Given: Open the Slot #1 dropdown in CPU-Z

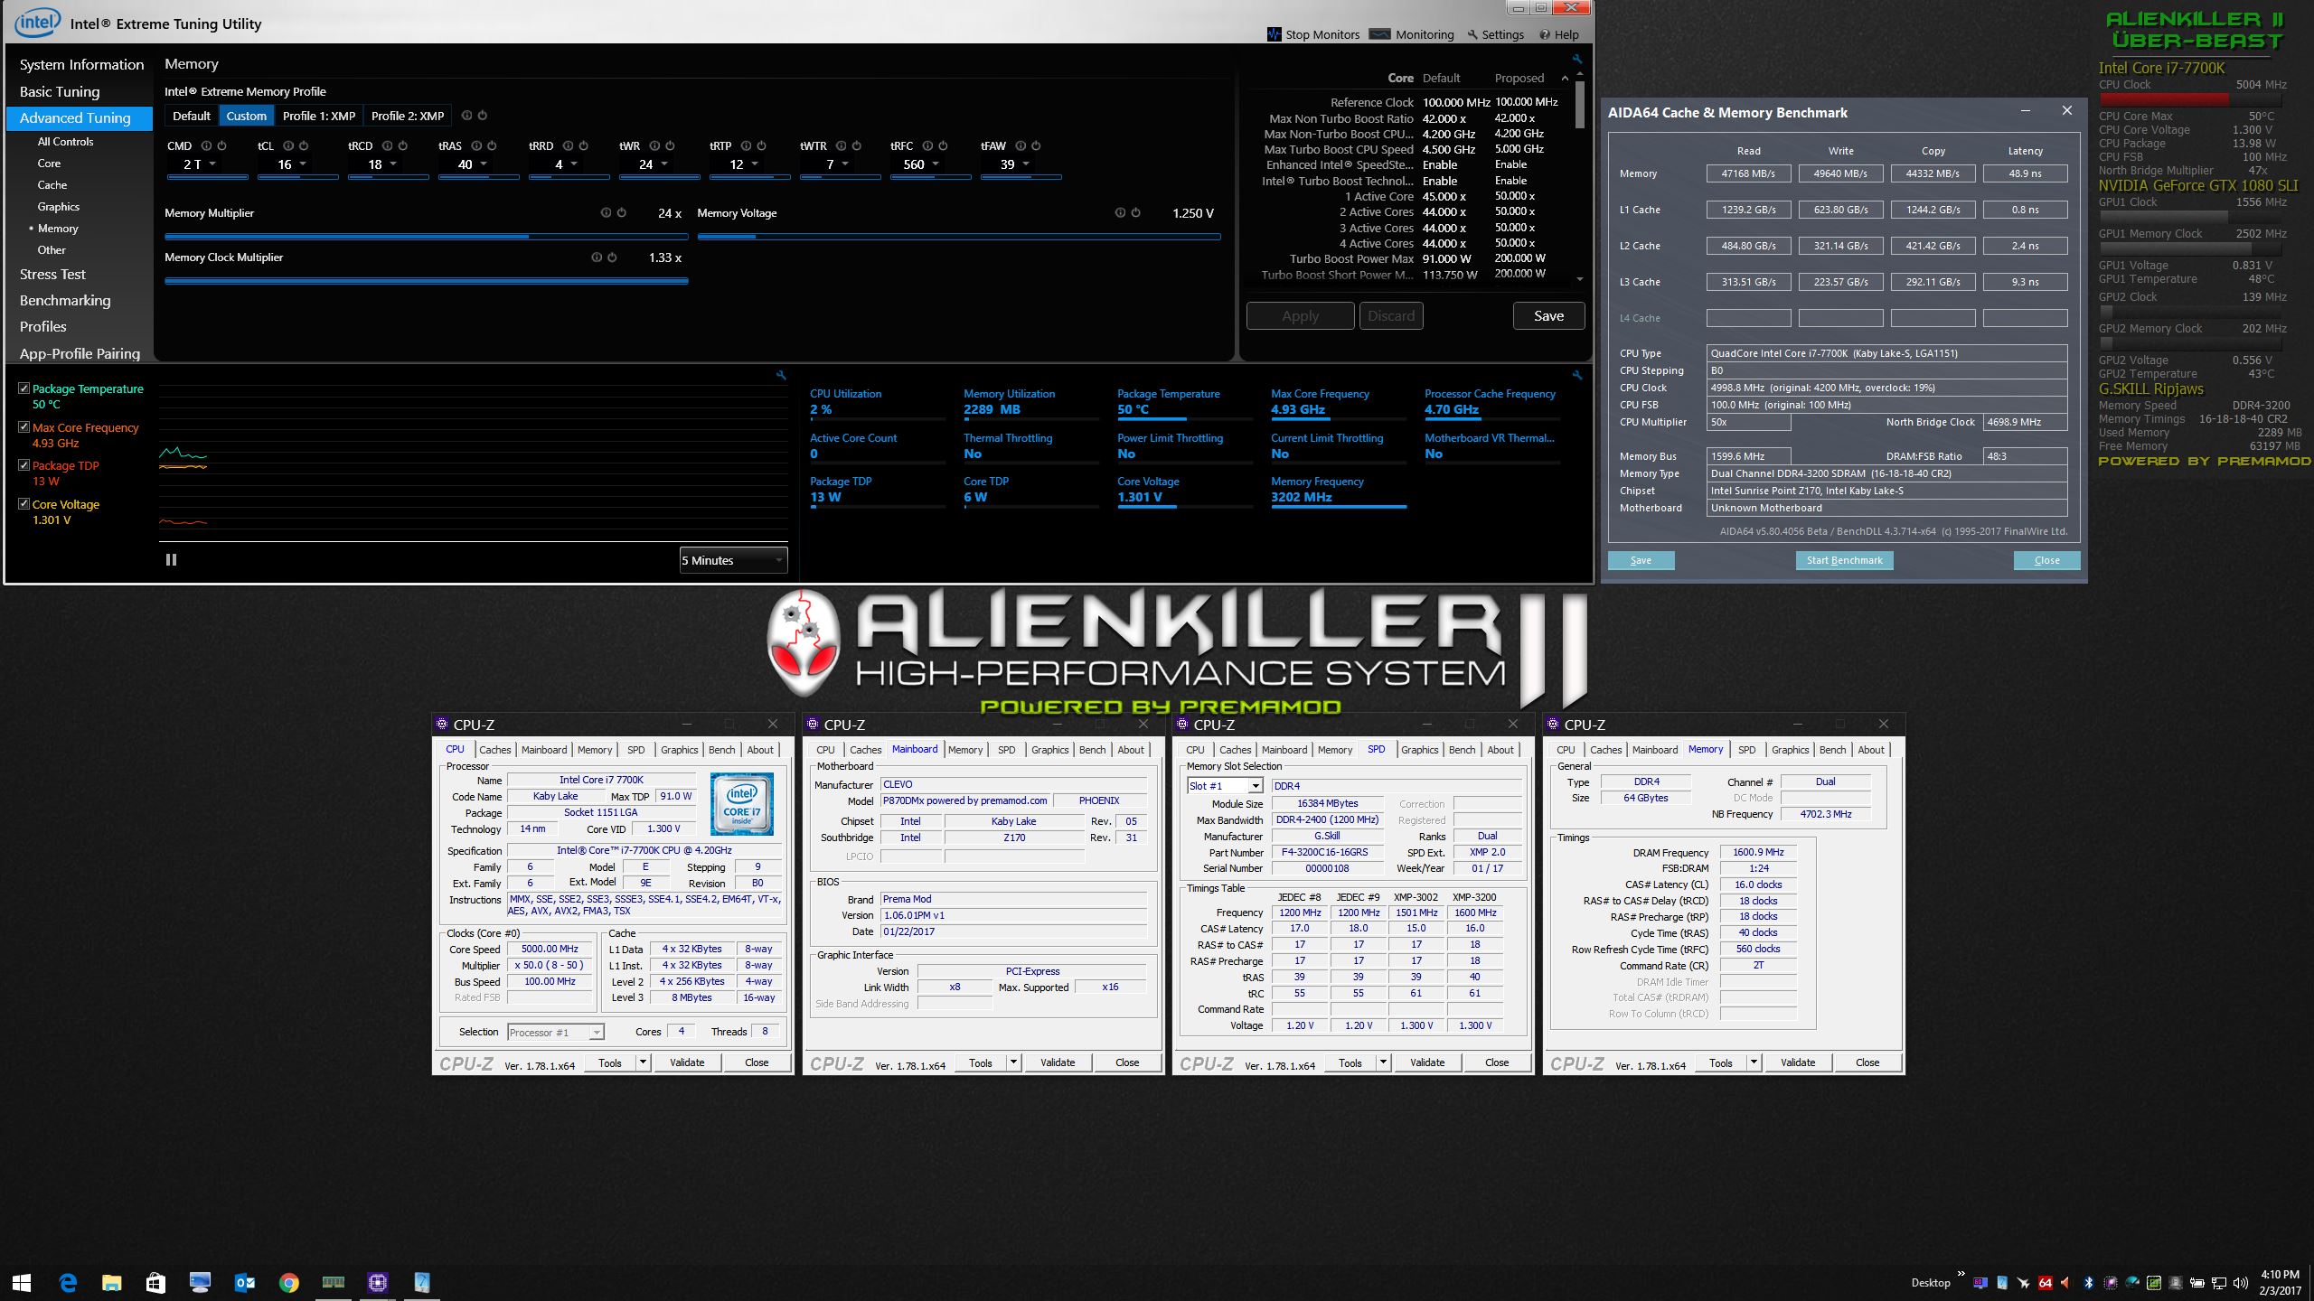Looking at the screenshot, I should [x=1255, y=786].
